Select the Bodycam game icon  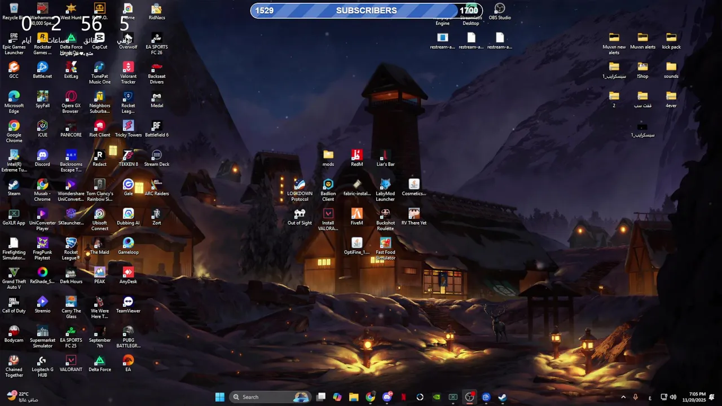(x=14, y=334)
